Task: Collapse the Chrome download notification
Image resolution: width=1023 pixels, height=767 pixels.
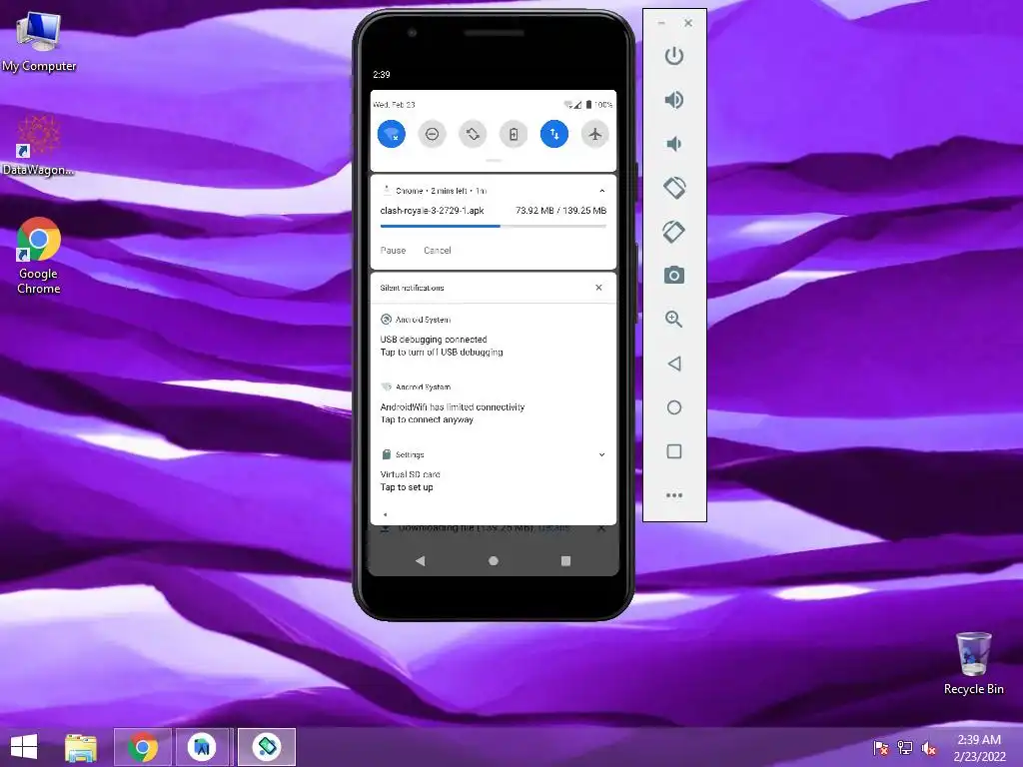Action: (601, 191)
